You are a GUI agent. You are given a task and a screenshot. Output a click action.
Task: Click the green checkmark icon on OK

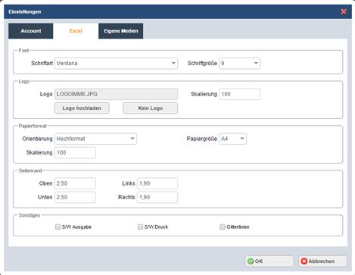[x=251, y=261]
